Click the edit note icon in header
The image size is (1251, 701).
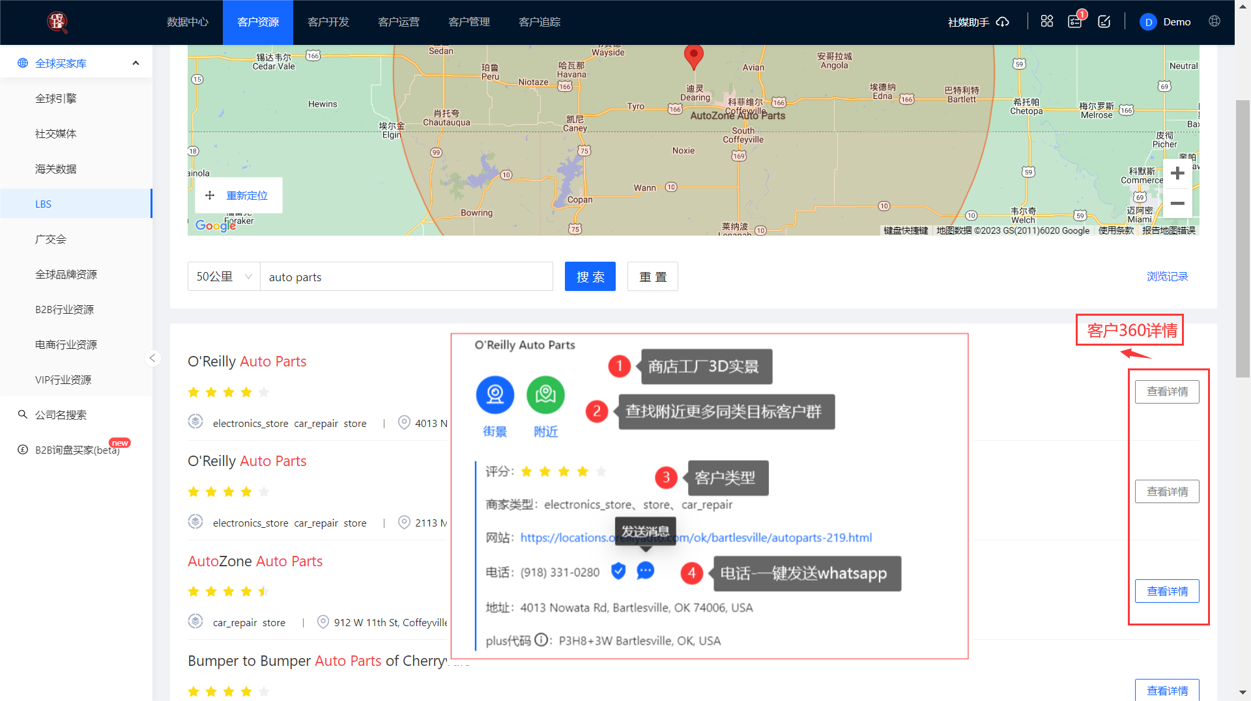point(1104,21)
